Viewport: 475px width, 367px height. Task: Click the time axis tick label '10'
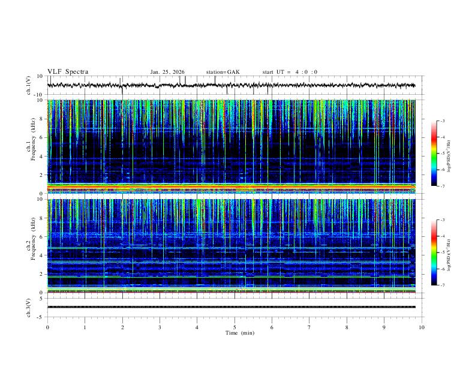[x=422, y=327]
